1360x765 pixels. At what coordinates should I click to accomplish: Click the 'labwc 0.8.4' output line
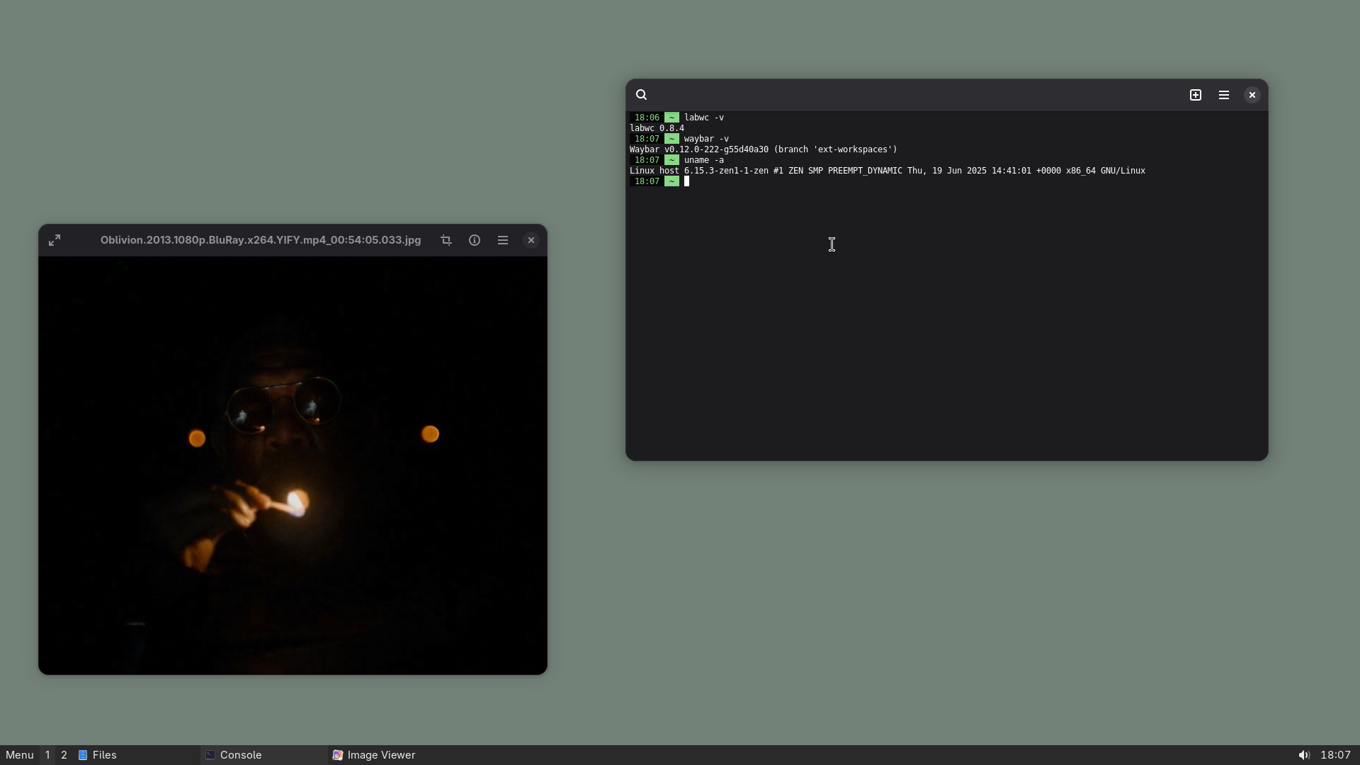click(x=657, y=128)
